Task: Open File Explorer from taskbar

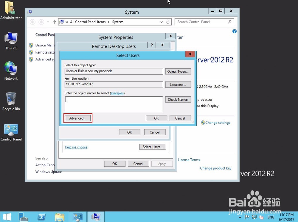Action: [x=60, y=217]
